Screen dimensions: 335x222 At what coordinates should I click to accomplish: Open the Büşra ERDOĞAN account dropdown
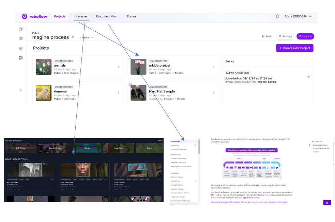coord(298,16)
